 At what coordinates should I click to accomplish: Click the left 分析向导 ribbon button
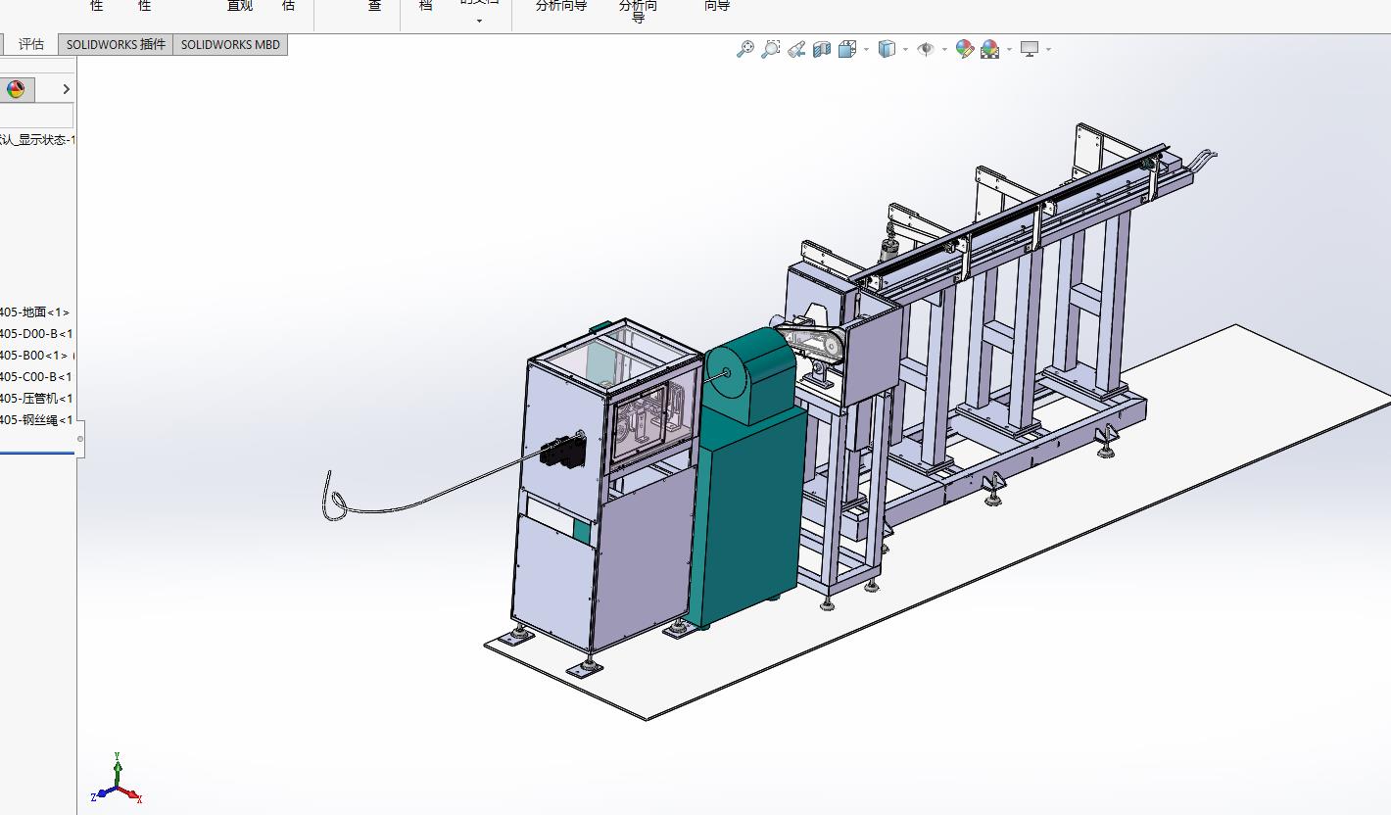tap(561, 6)
